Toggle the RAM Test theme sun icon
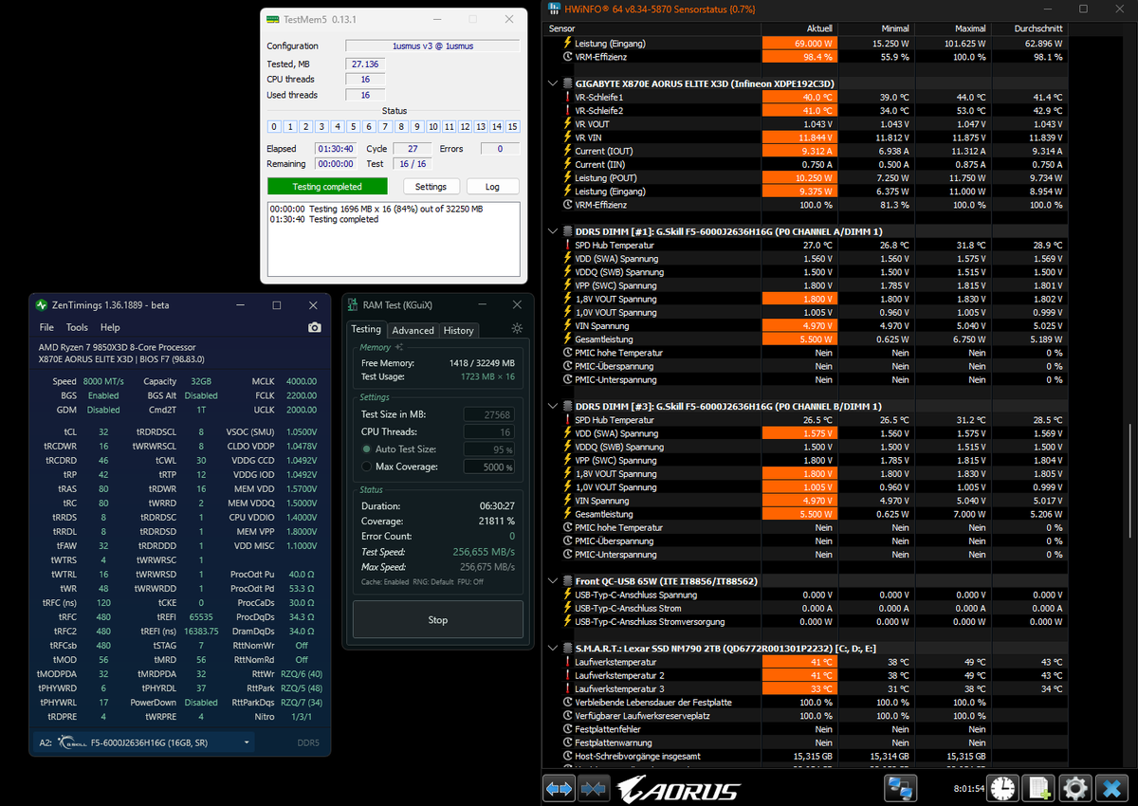 tap(517, 328)
